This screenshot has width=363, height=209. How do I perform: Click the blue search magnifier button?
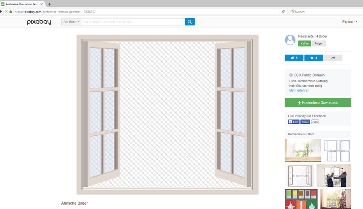(190, 22)
